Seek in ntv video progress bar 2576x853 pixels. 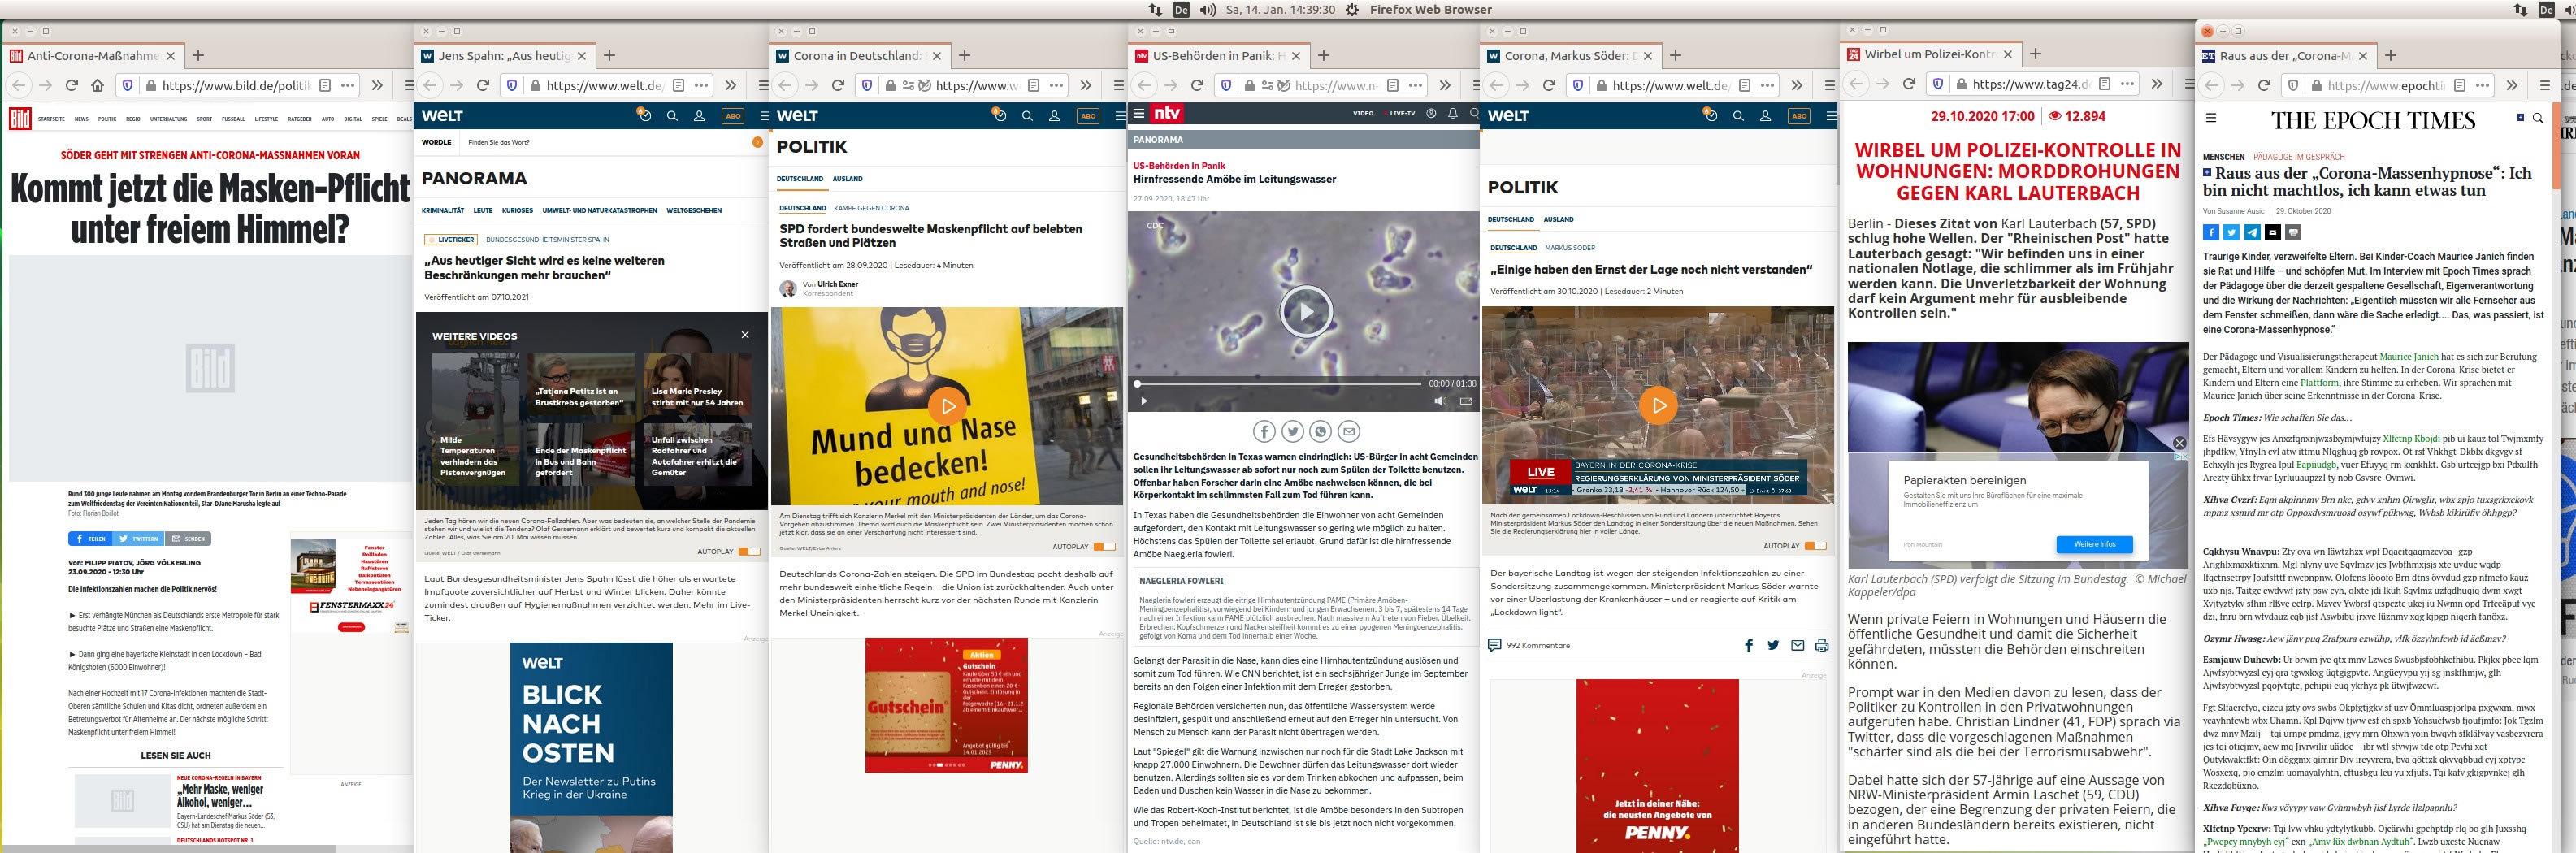click(1278, 383)
